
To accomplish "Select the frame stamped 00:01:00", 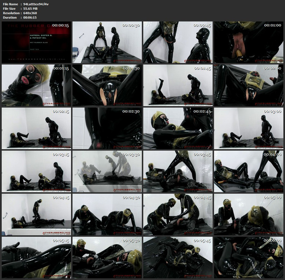I will 249,42.
